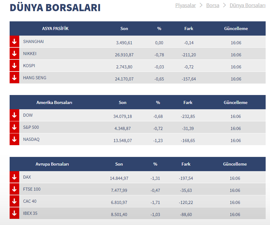Select the DAX index name
The height and width of the screenshot is (225, 270).
click(x=27, y=177)
